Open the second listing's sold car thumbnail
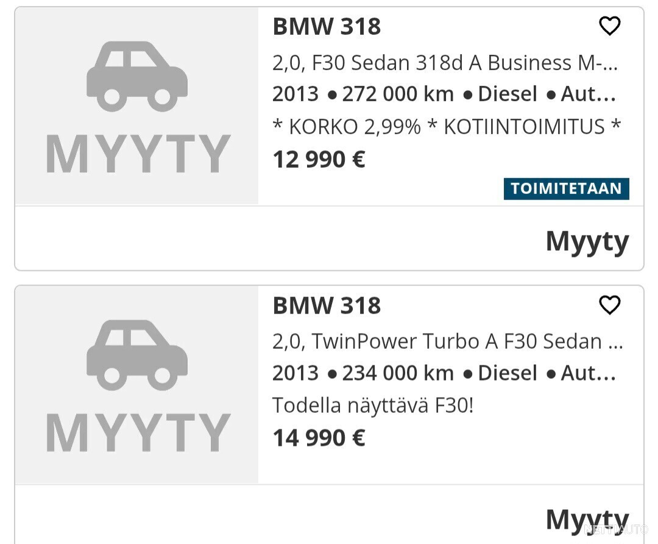658x544 pixels. [137, 385]
